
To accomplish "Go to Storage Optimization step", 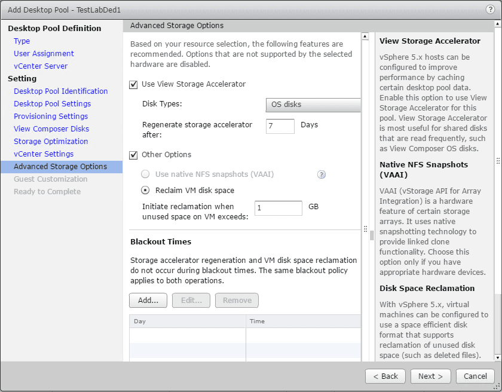I will point(51,141).
